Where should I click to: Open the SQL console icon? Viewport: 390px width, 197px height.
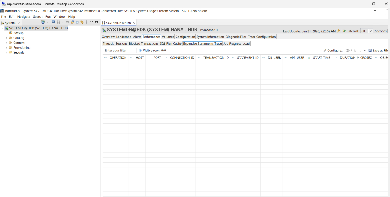point(67,22)
